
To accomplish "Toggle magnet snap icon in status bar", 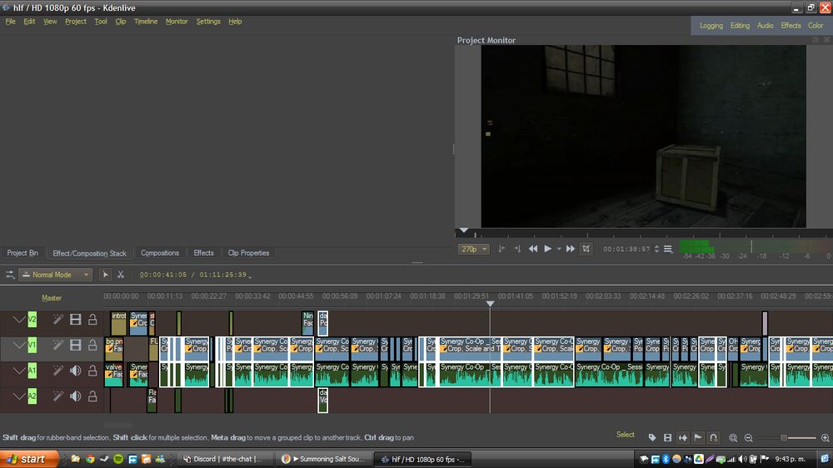I will (x=714, y=438).
